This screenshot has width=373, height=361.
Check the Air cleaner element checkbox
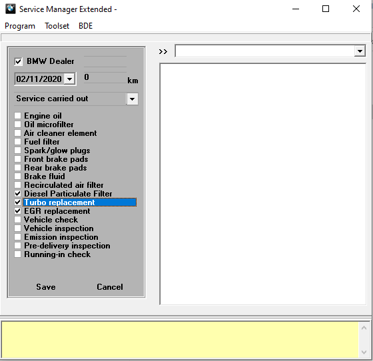(x=17, y=133)
